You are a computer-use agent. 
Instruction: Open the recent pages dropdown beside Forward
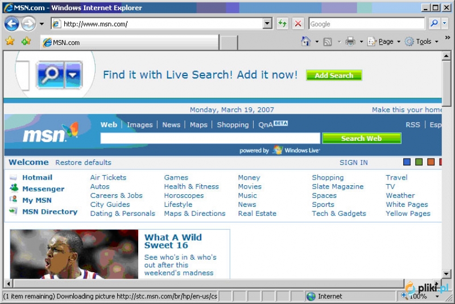(x=42, y=24)
